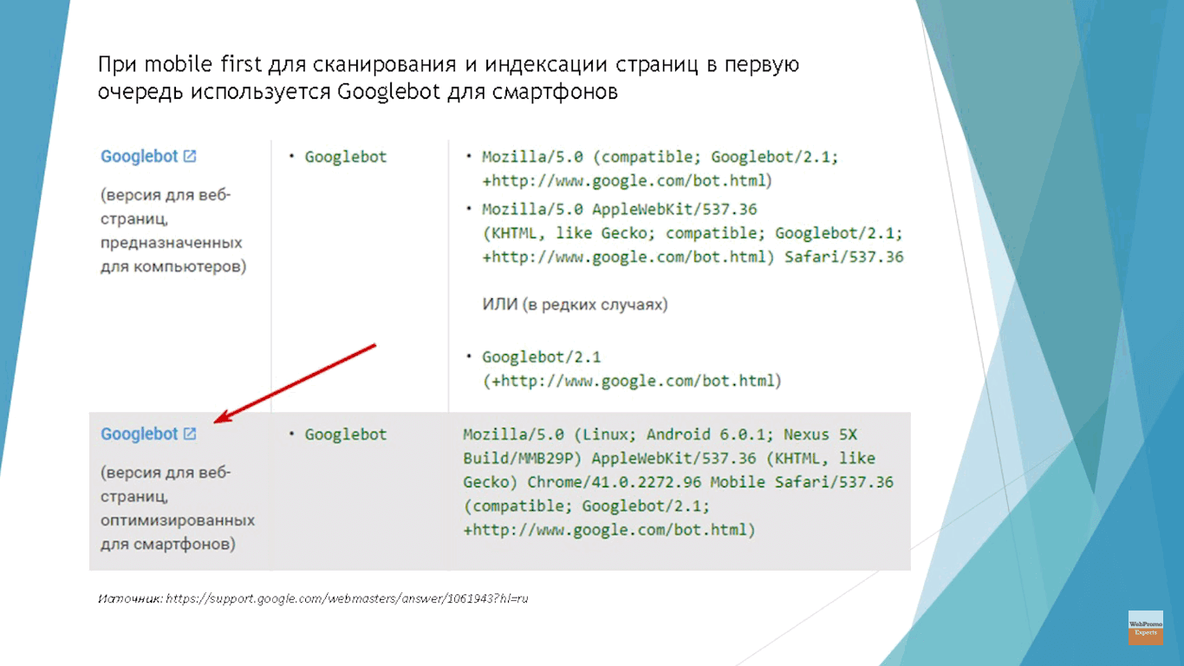Click '(KHTML, like Gecko; compatible; Googlebot/2.1;' line
The image size is (1184, 666).
(x=693, y=233)
